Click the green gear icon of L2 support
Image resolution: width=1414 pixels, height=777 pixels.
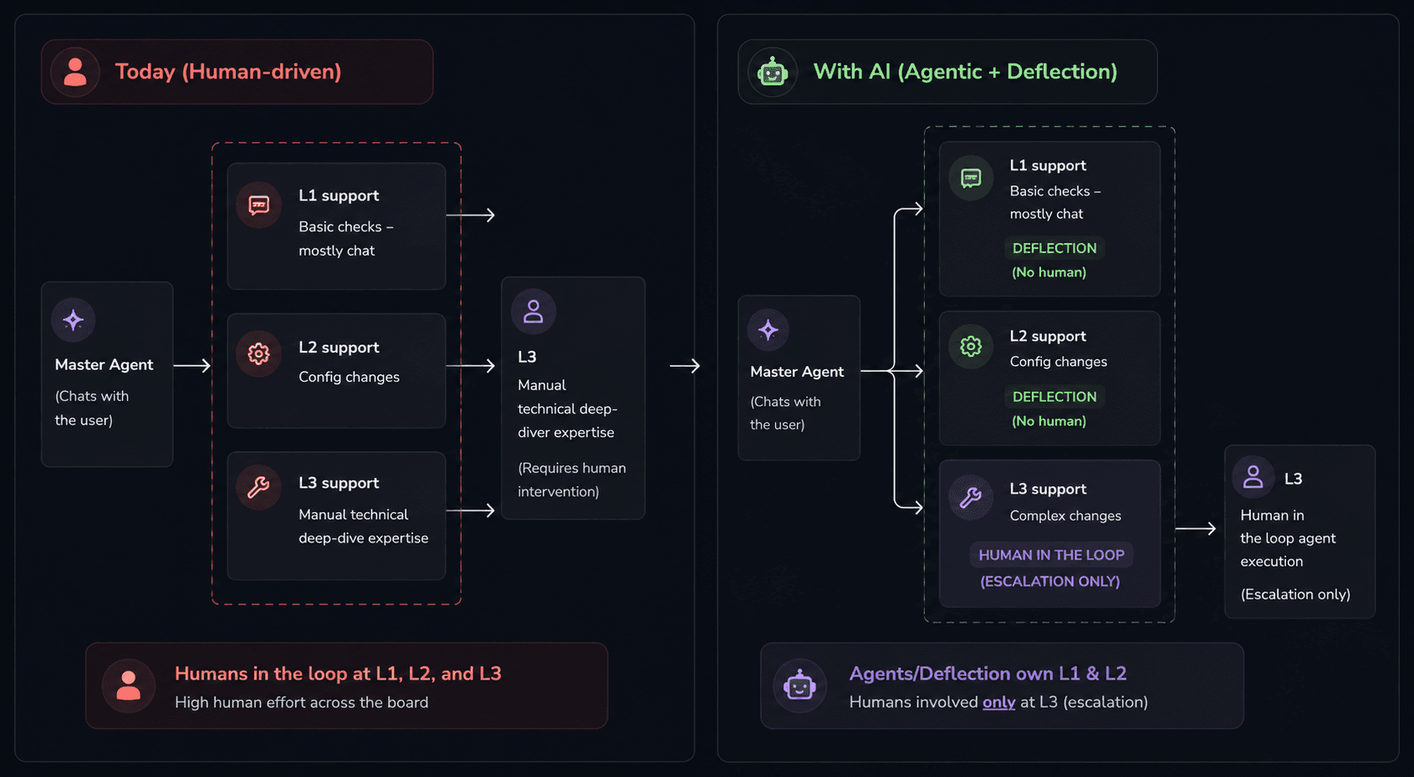click(x=971, y=346)
